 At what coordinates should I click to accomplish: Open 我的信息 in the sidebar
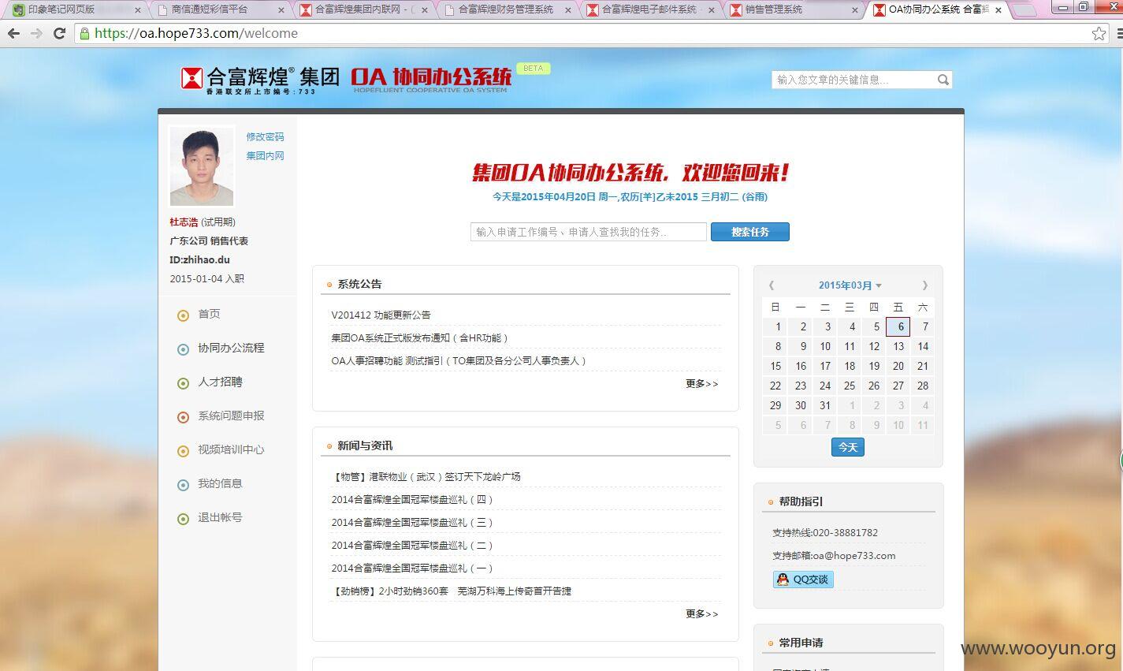(220, 483)
